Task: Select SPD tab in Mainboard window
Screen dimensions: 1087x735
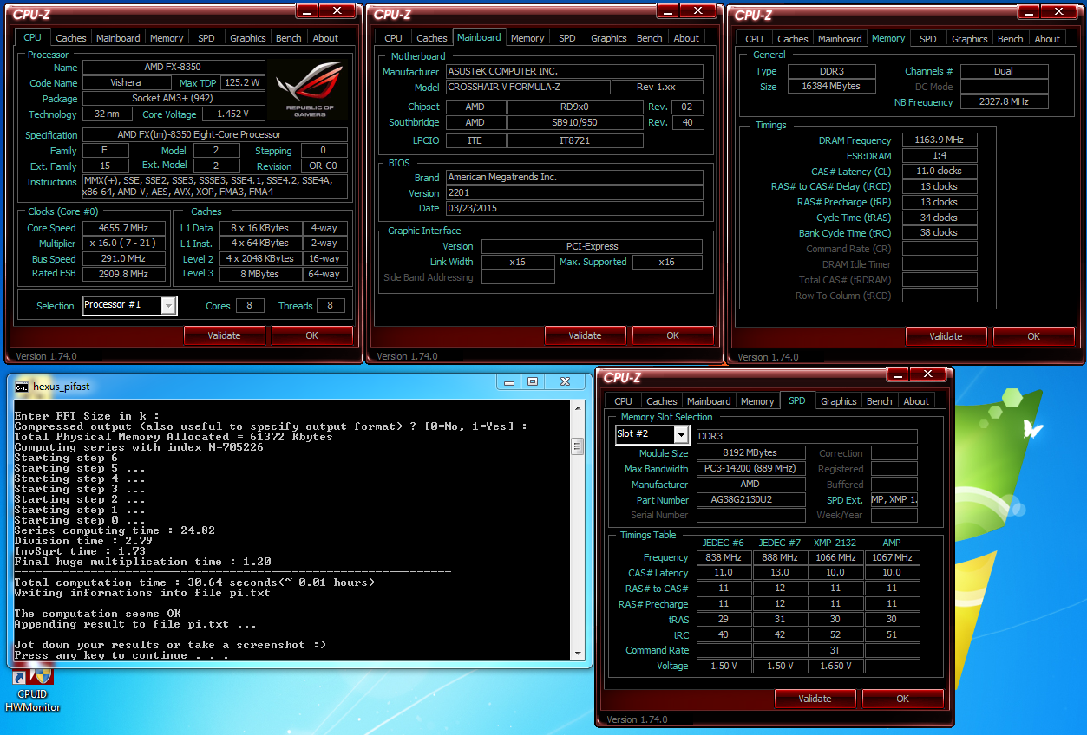Action: point(567,38)
